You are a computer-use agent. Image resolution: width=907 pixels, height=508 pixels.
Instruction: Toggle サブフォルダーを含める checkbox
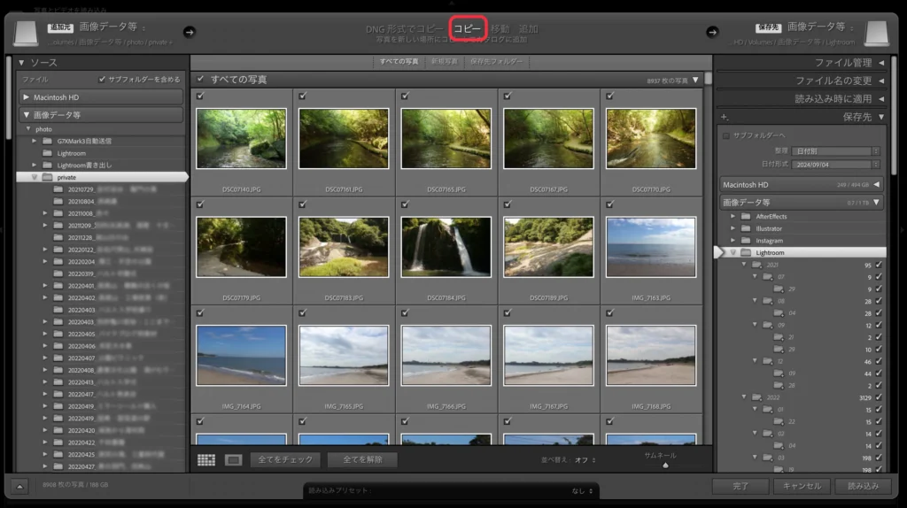tap(103, 79)
